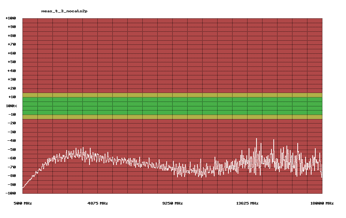346x218 pixels.
Task: Select the 4875 MHz axis label
Action: coord(98,203)
